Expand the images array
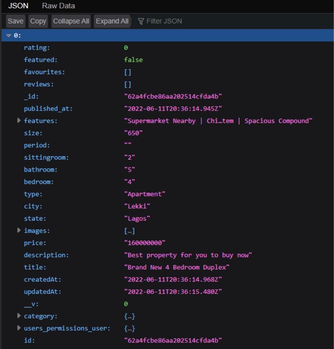334x349 pixels. pos(19,230)
